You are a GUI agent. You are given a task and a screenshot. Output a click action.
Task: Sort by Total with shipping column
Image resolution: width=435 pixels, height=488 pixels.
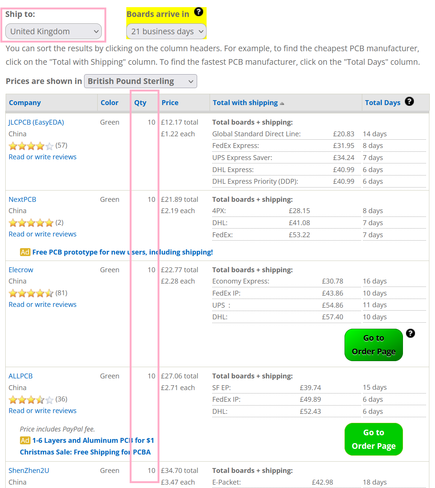point(245,103)
